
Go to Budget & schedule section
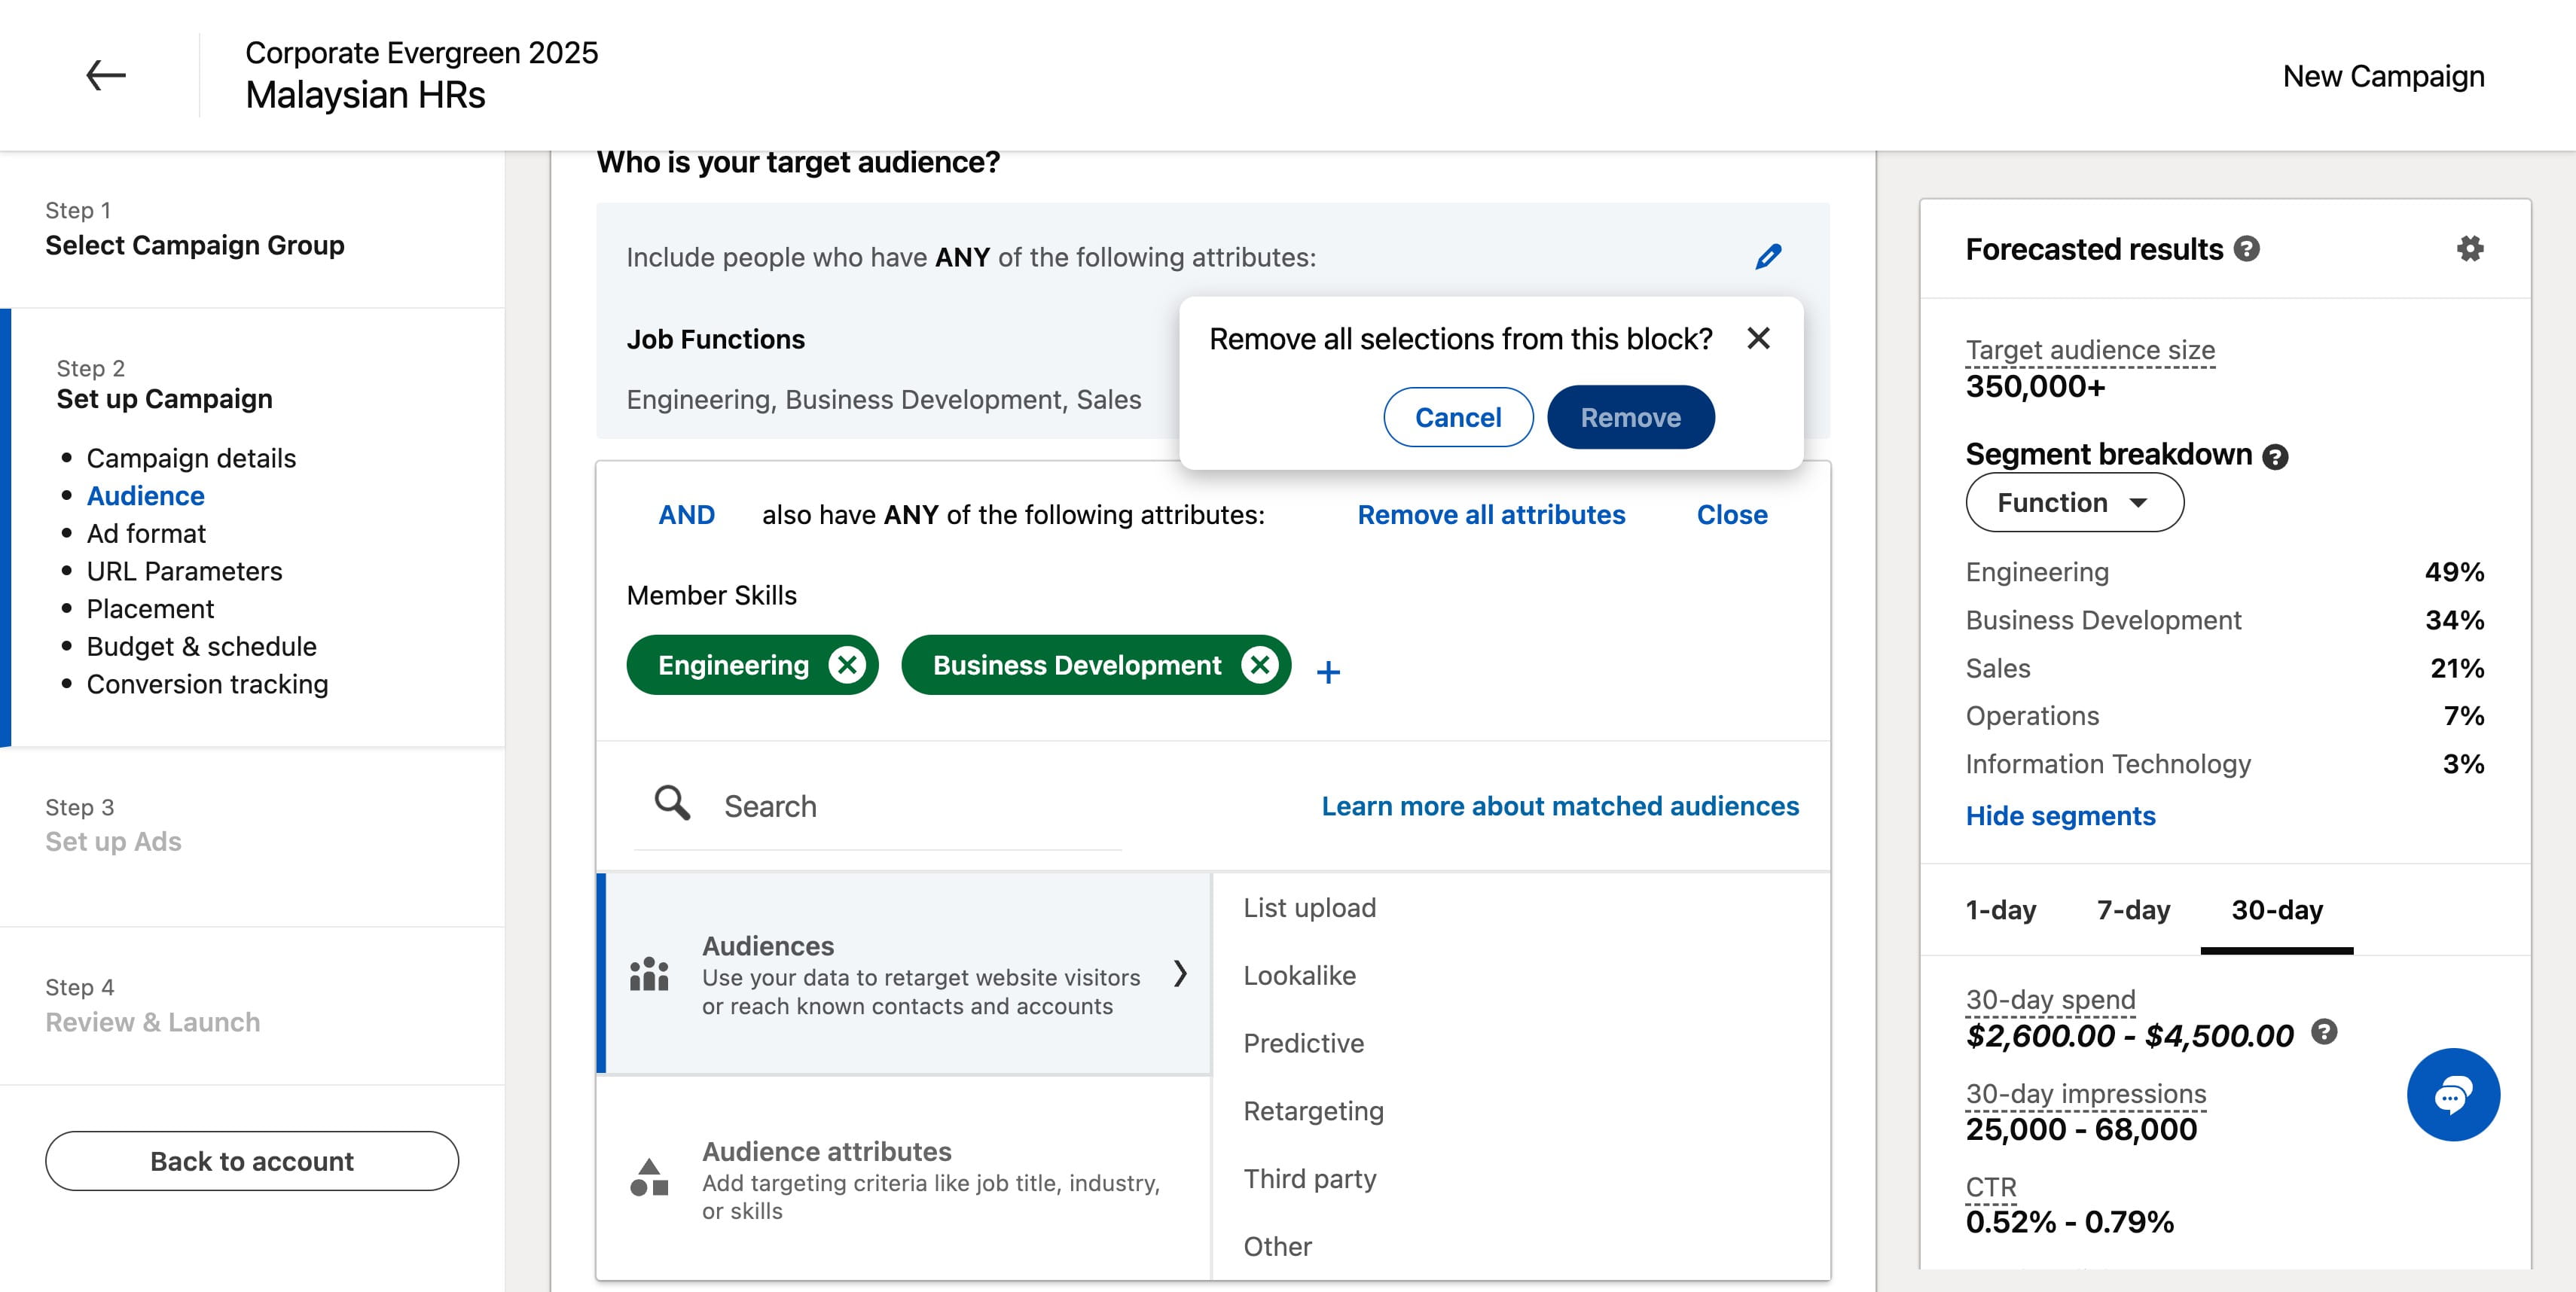[x=201, y=647]
